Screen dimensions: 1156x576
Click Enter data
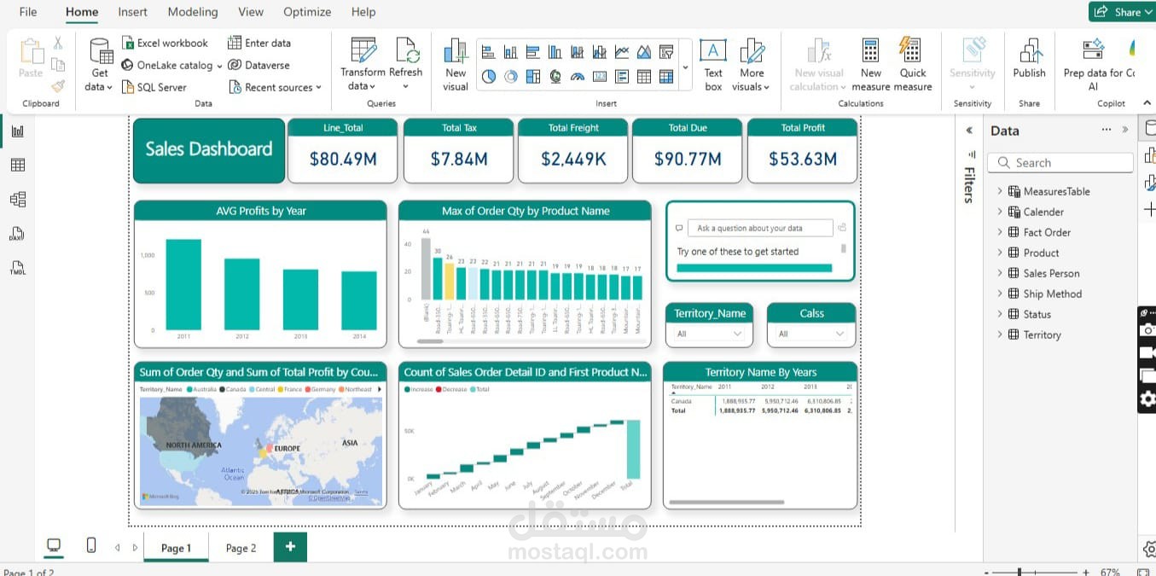[x=259, y=43]
